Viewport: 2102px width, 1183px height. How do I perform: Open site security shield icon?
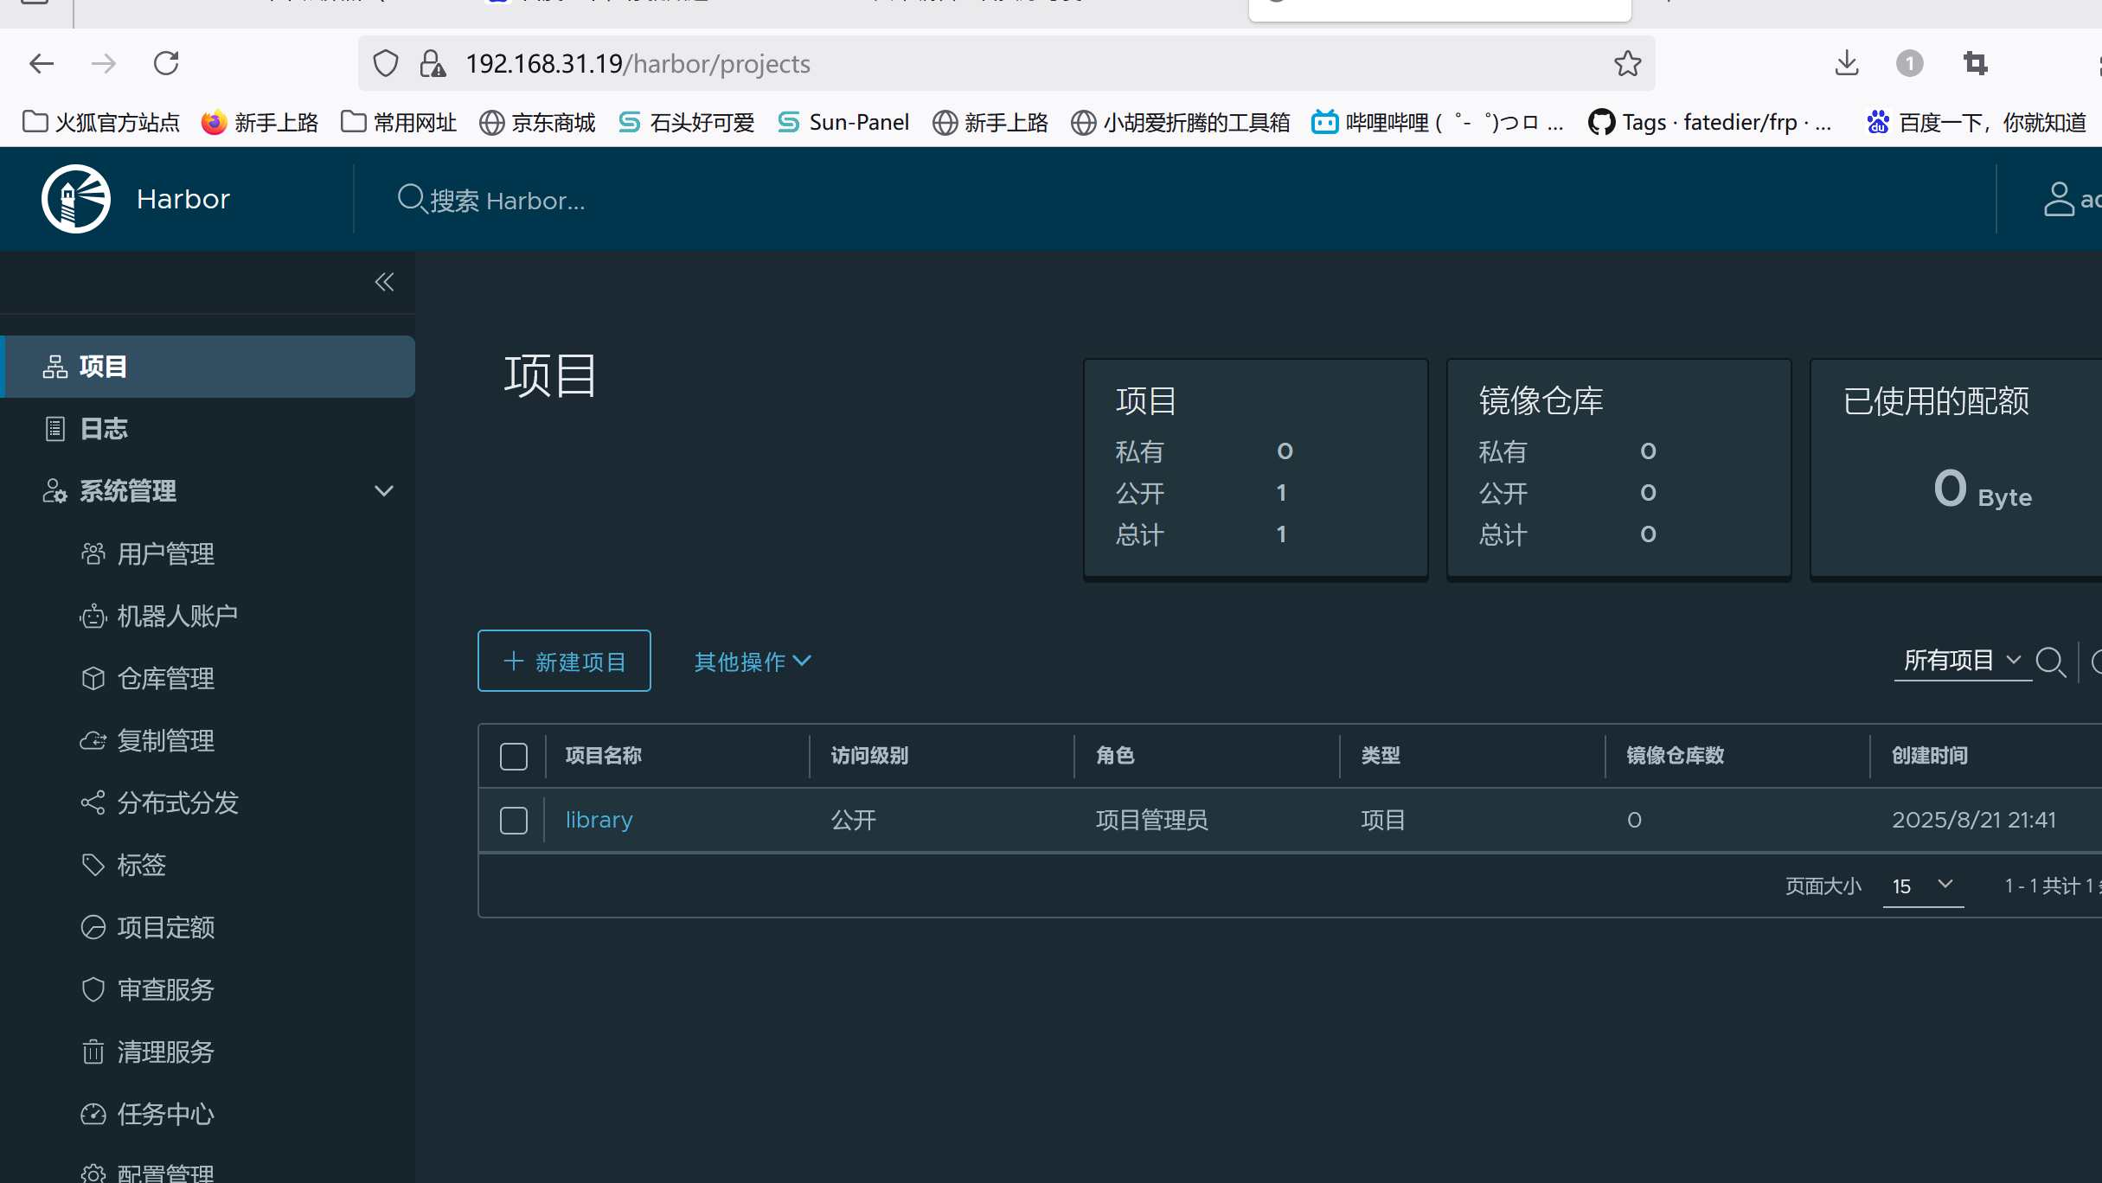386,63
